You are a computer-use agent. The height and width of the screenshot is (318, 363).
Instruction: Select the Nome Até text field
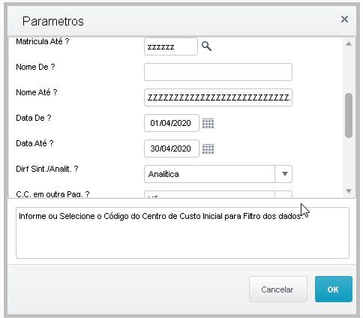click(x=218, y=97)
